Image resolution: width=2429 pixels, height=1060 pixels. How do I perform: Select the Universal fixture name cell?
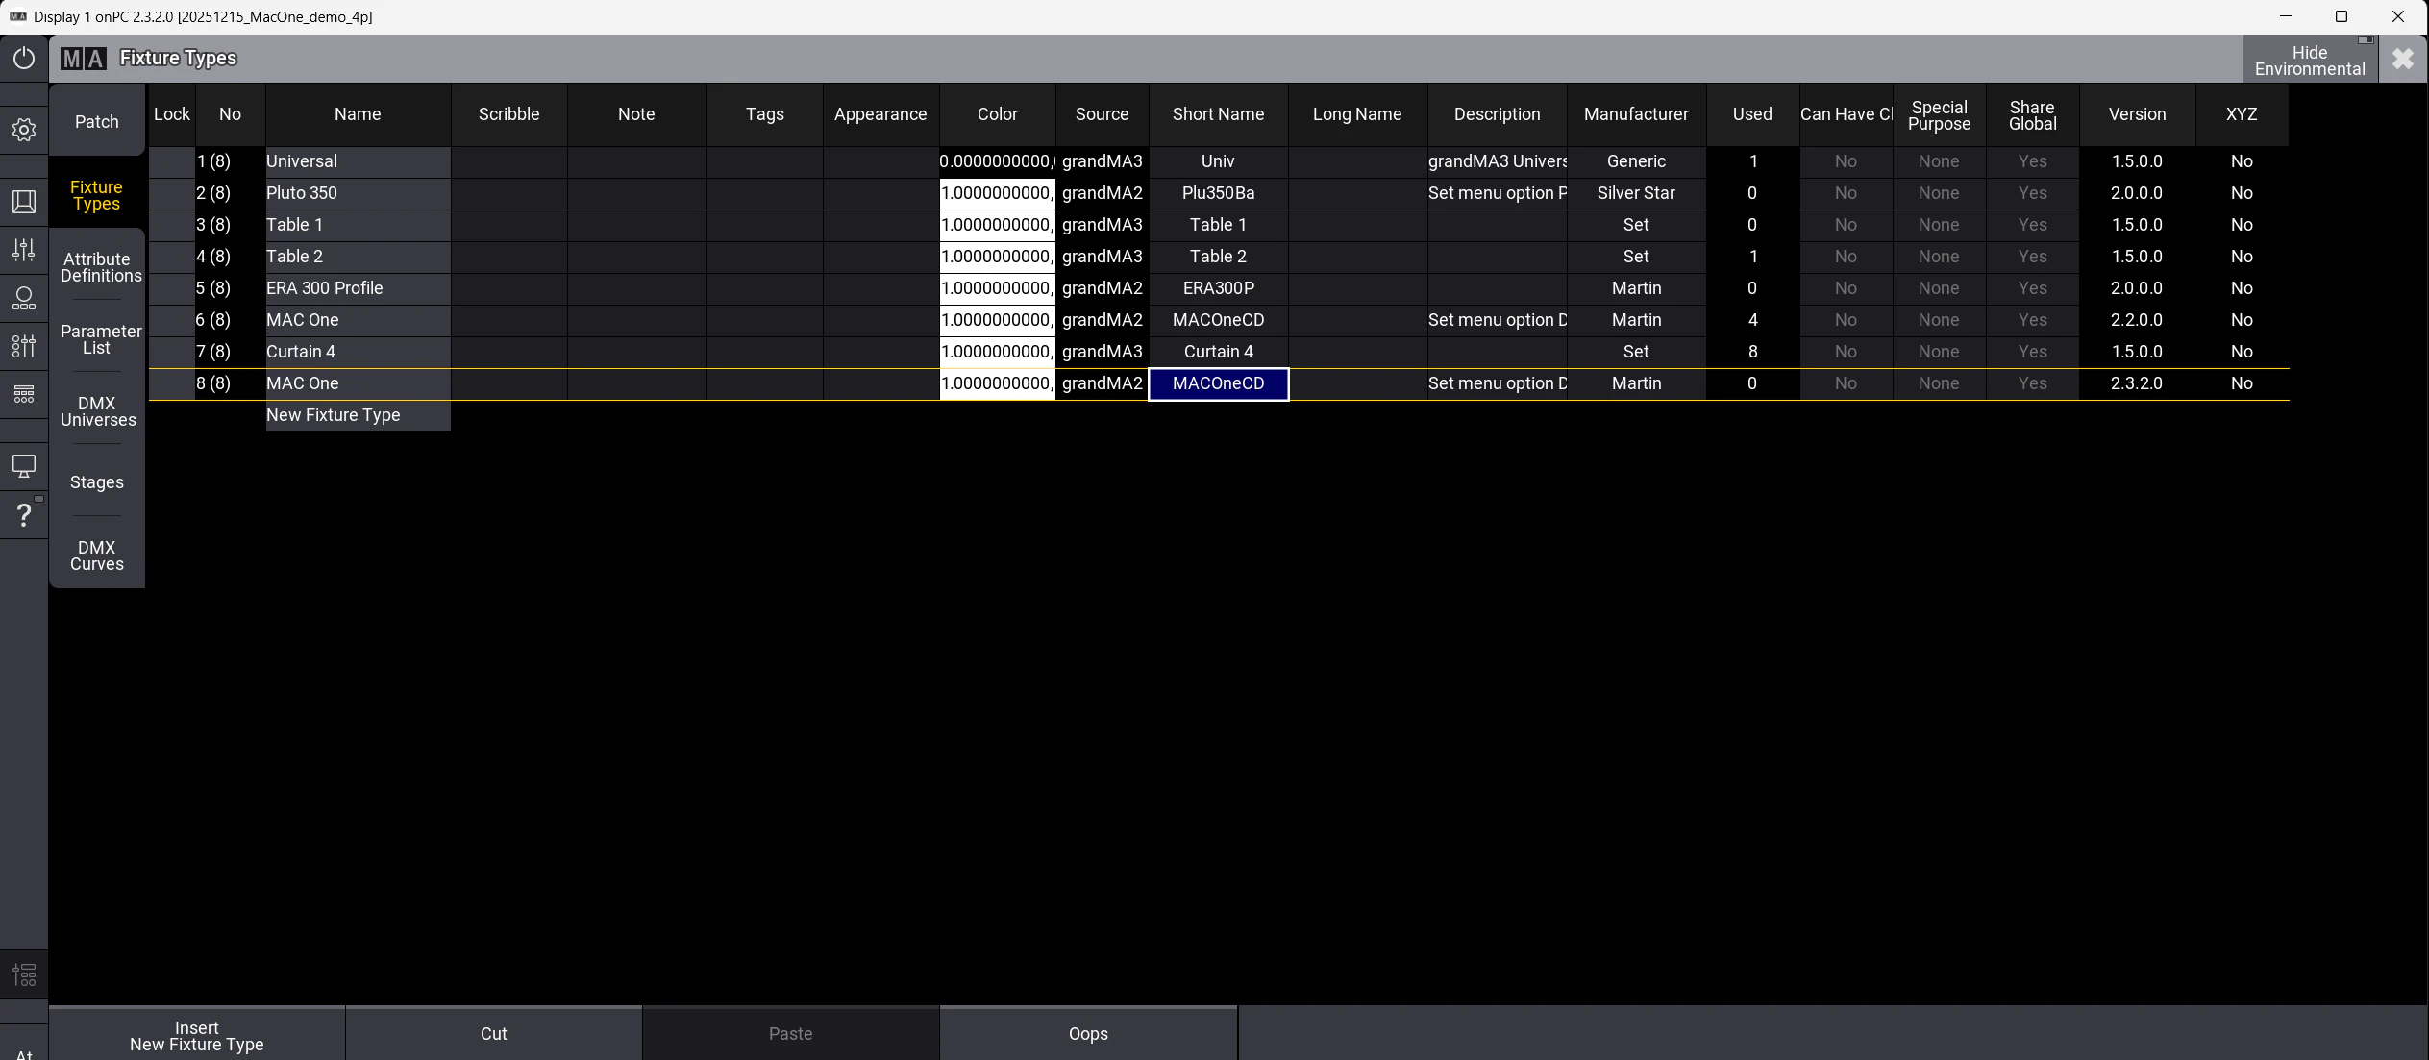pos(358,161)
